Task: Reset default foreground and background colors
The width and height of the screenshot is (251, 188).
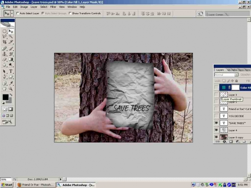Action: 3,103
